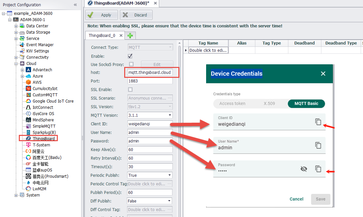
Task: Click the host input field
Action: pyautogui.click(x=150, y=73)
